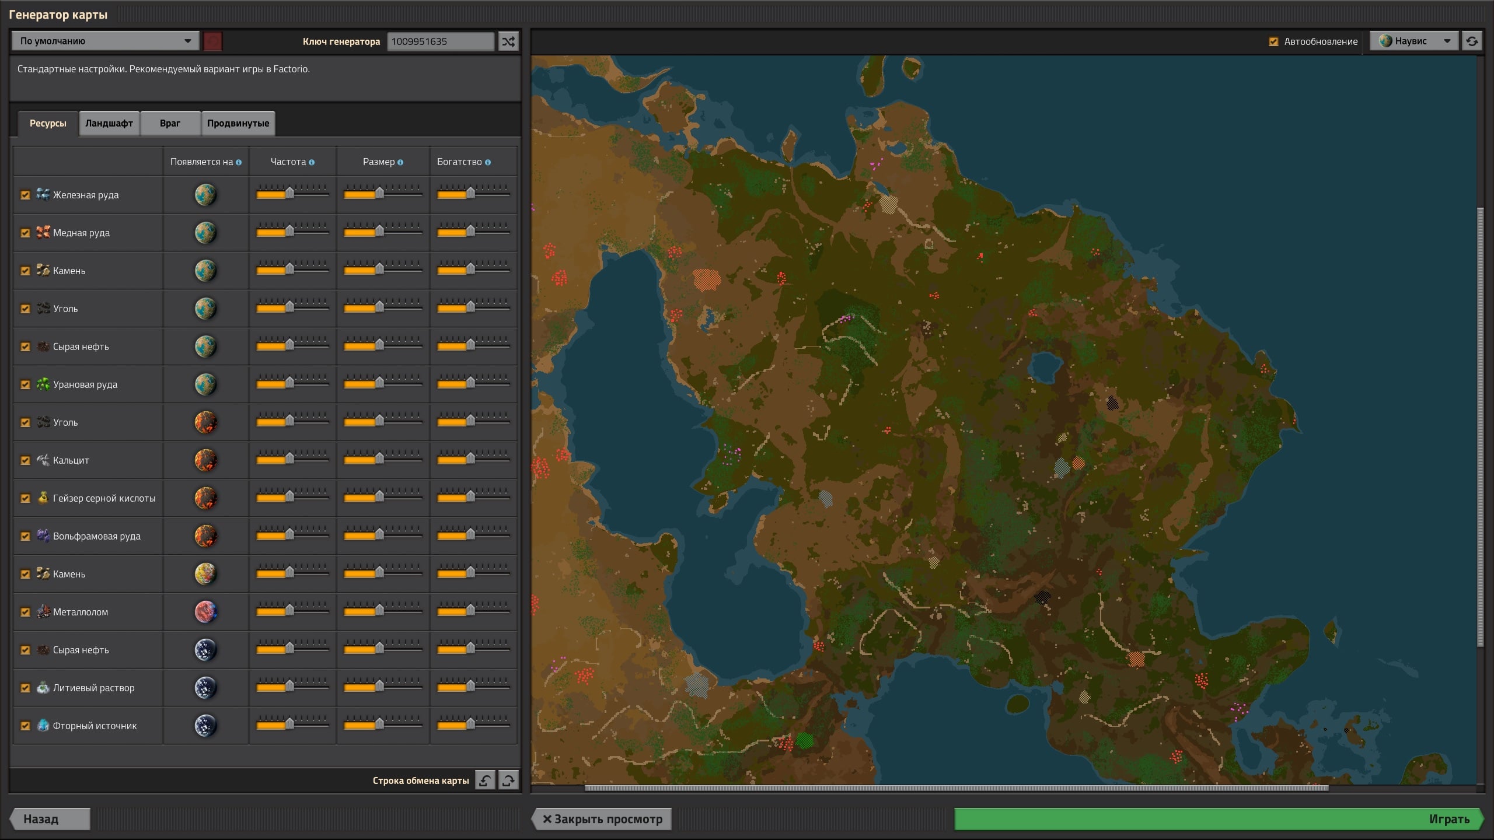
Task: Click the Ключ генератора seed field
Action: coord(441,41)
